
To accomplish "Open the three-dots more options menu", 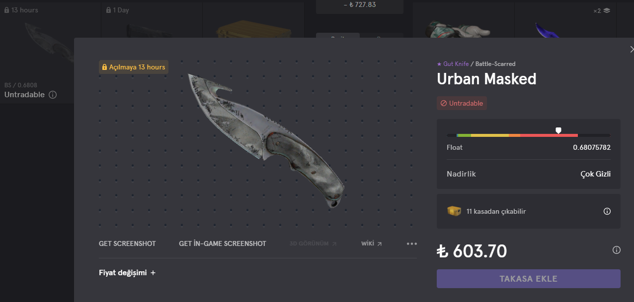I will [x=412, y=243].
